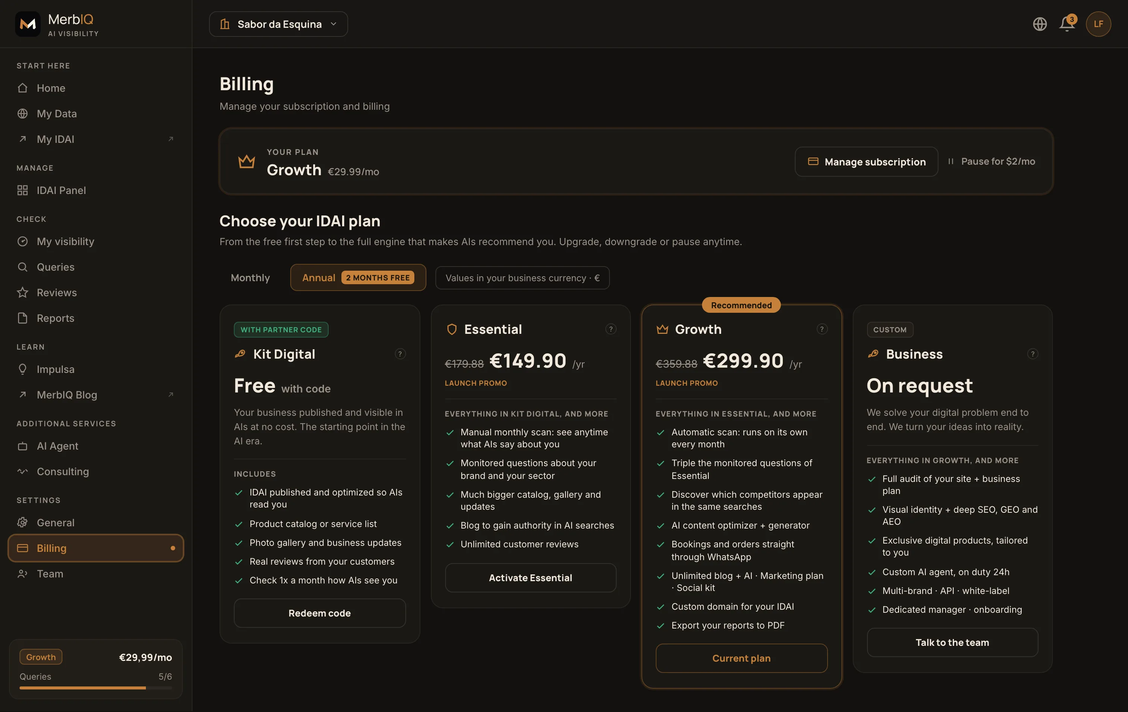Open Reports in the sidebar

point(96,318)
